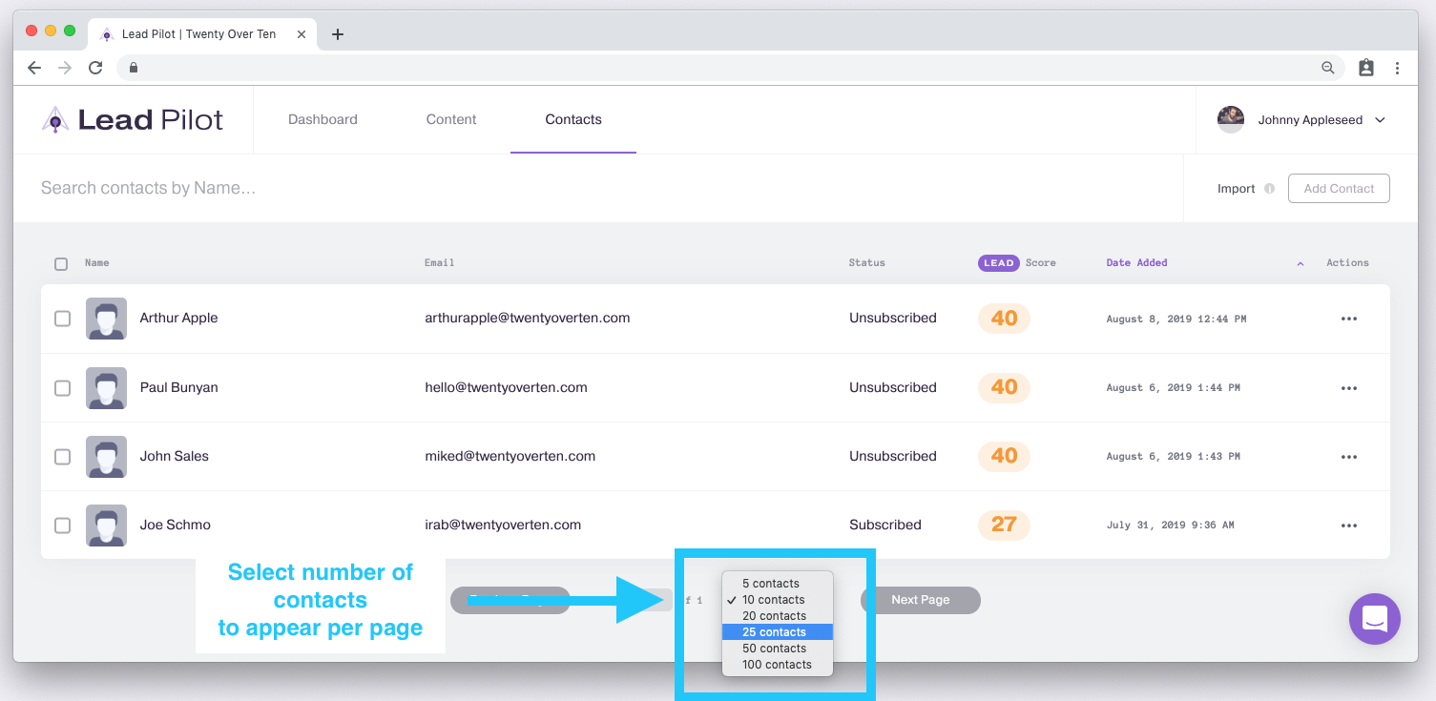Go to Next Page
Screen dimensions: 1436x701
pyautogui.click(x=921, y=600)
